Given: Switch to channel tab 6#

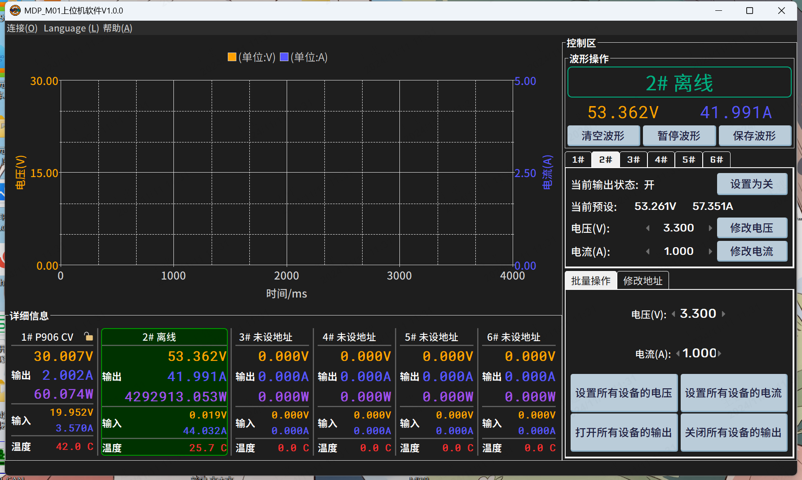Looking at the screenshot, I should click(717, 160).
